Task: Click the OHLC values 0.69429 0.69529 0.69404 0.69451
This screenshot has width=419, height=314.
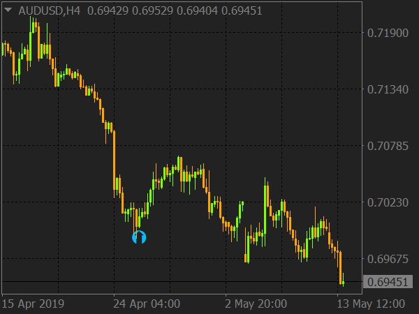Action: tap(175, 11)
